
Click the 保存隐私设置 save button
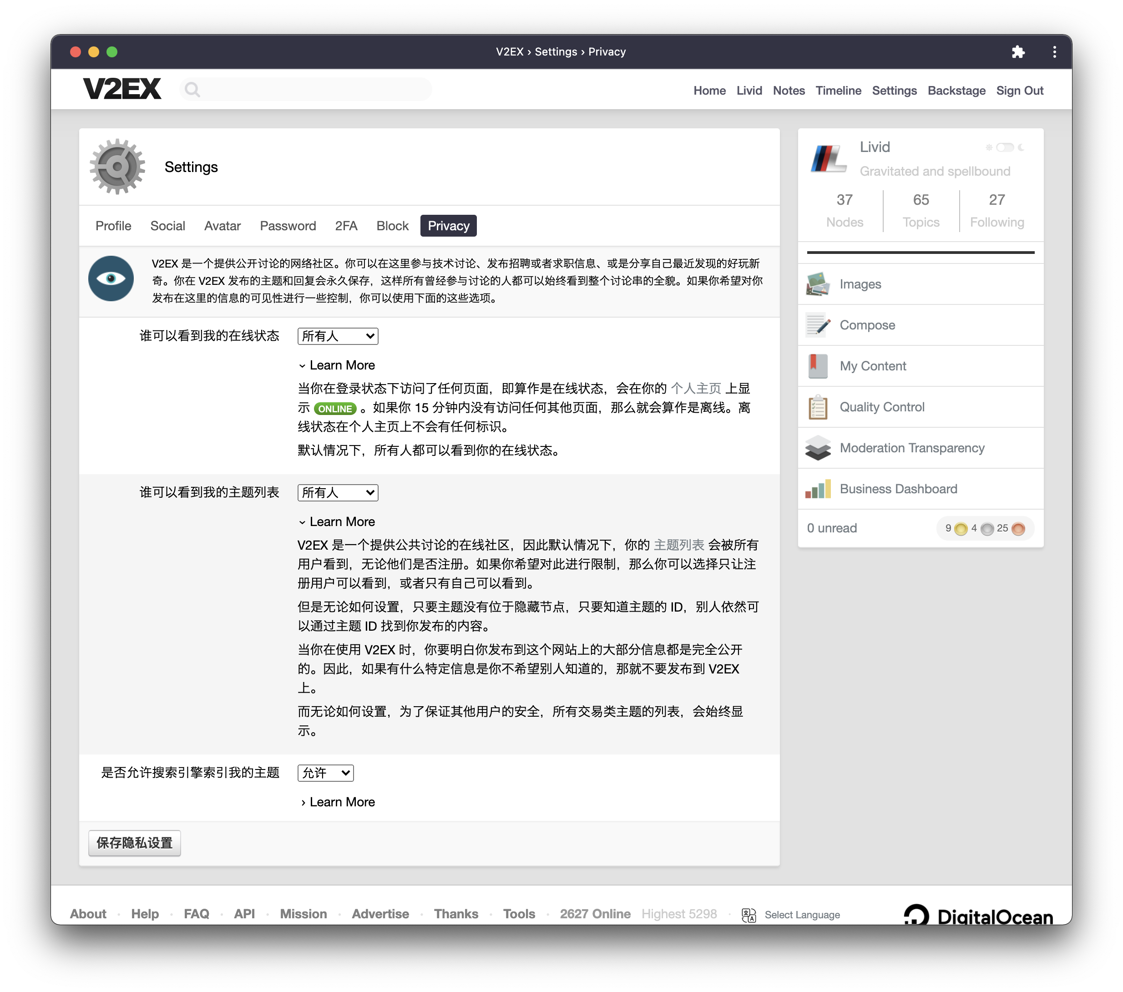click(135, 842)
